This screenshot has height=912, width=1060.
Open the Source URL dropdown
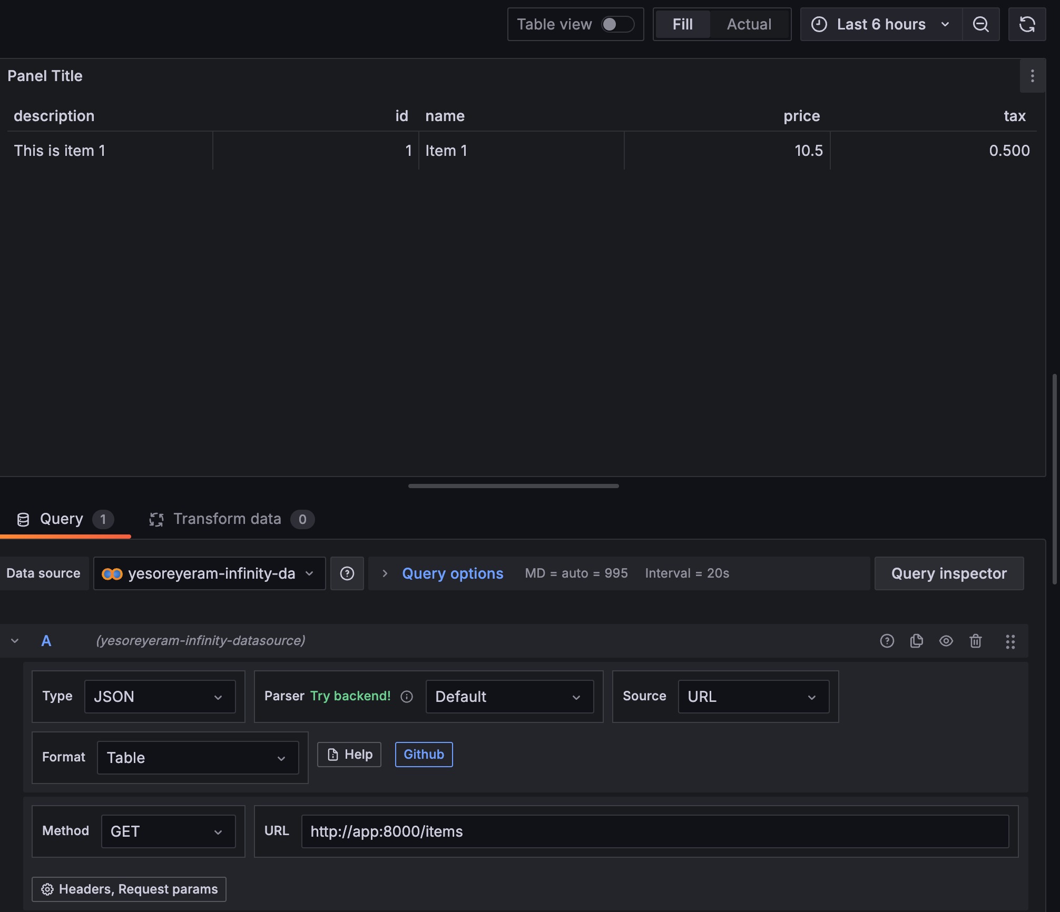752,696
